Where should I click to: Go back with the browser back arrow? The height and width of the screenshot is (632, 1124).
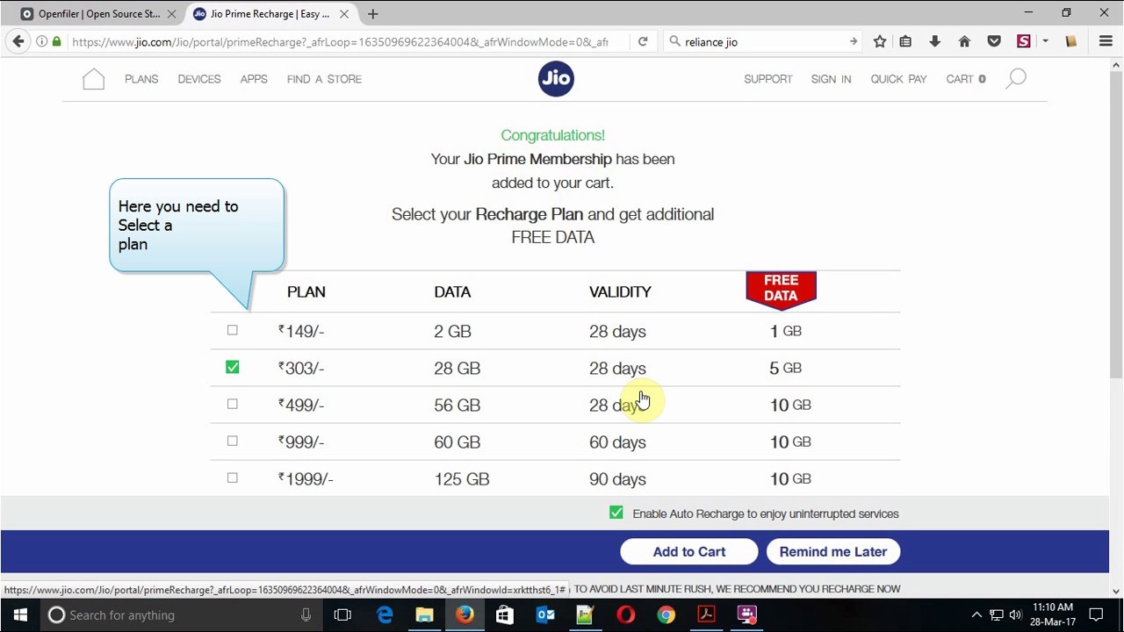tap(18, 41)
